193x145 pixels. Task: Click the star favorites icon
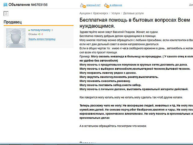click(106, 5)
